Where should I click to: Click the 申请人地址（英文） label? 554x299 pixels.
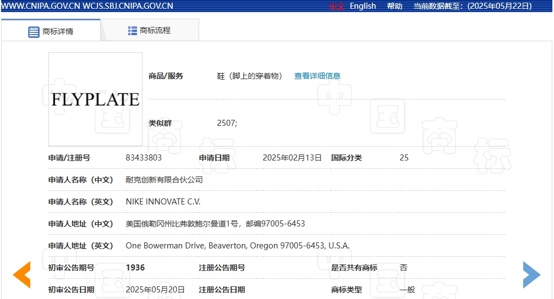click(80, 246)
